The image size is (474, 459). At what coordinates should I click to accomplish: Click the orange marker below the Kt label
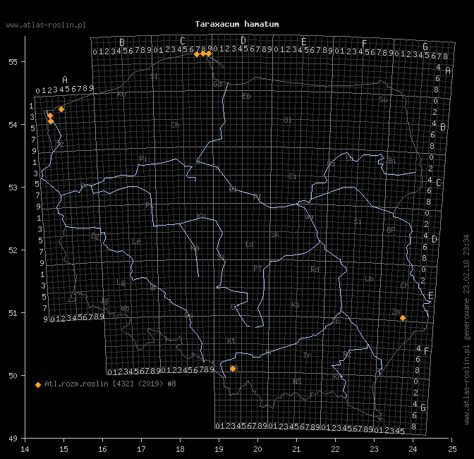[x=233, y=369]
